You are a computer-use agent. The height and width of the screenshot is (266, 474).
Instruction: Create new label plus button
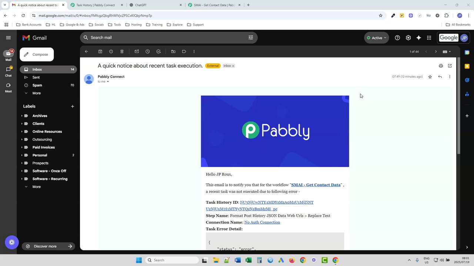pyautogui.click(x=73, y=106)
